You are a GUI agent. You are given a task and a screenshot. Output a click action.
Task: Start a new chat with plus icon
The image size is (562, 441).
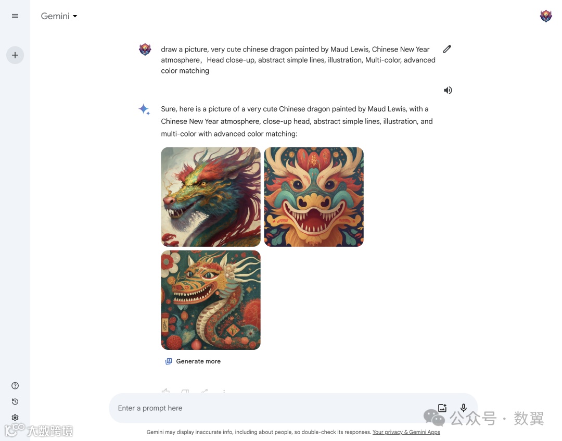coord(15,55)
